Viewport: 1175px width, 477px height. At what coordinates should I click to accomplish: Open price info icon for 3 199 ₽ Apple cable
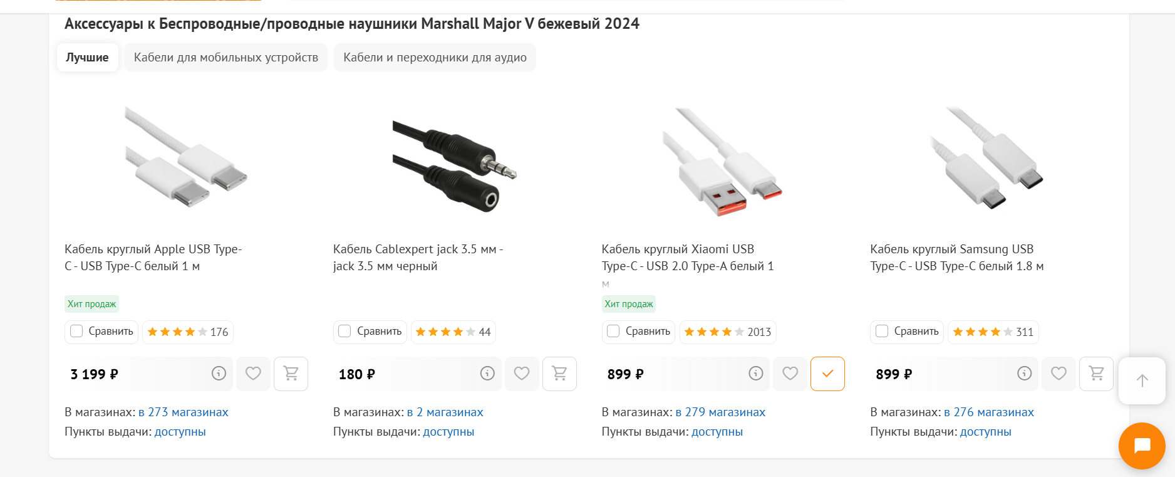click(219, 374)
